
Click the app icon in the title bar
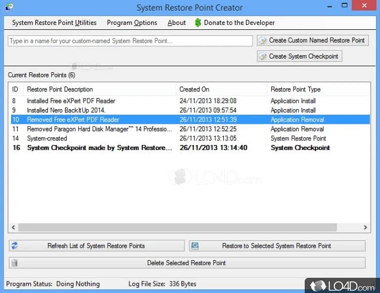coord(10,7)
